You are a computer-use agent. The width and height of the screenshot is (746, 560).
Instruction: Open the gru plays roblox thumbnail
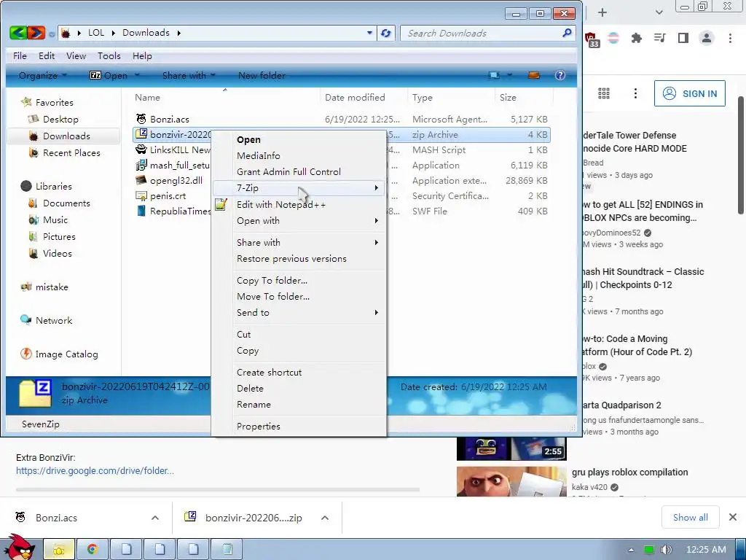click(x=511, y=481)
